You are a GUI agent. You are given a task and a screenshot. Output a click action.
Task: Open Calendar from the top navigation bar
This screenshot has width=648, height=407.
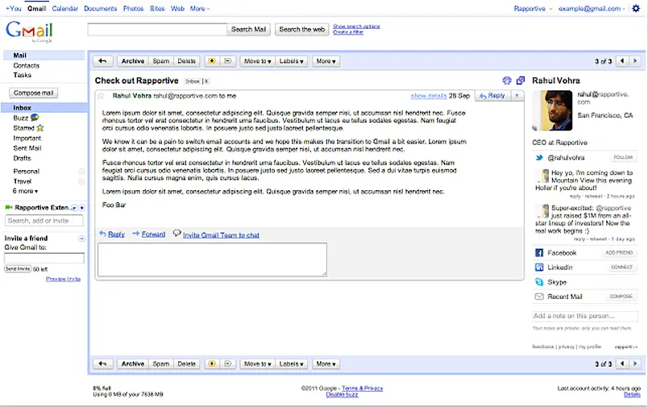[65, 8]
